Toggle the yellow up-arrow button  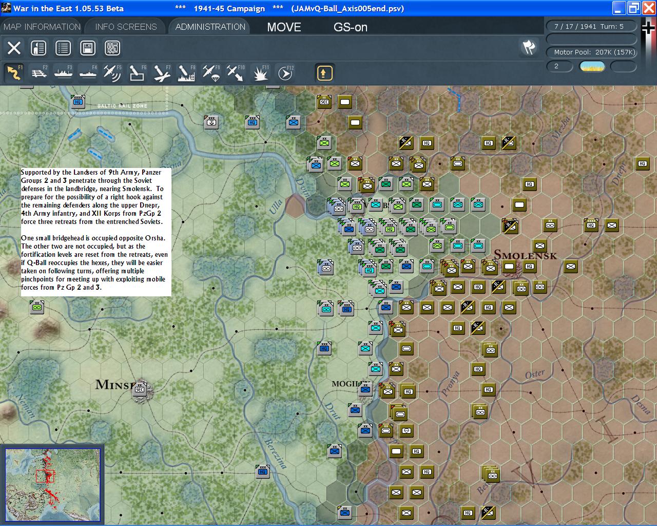pyautogui.click(x=324, y=73)
